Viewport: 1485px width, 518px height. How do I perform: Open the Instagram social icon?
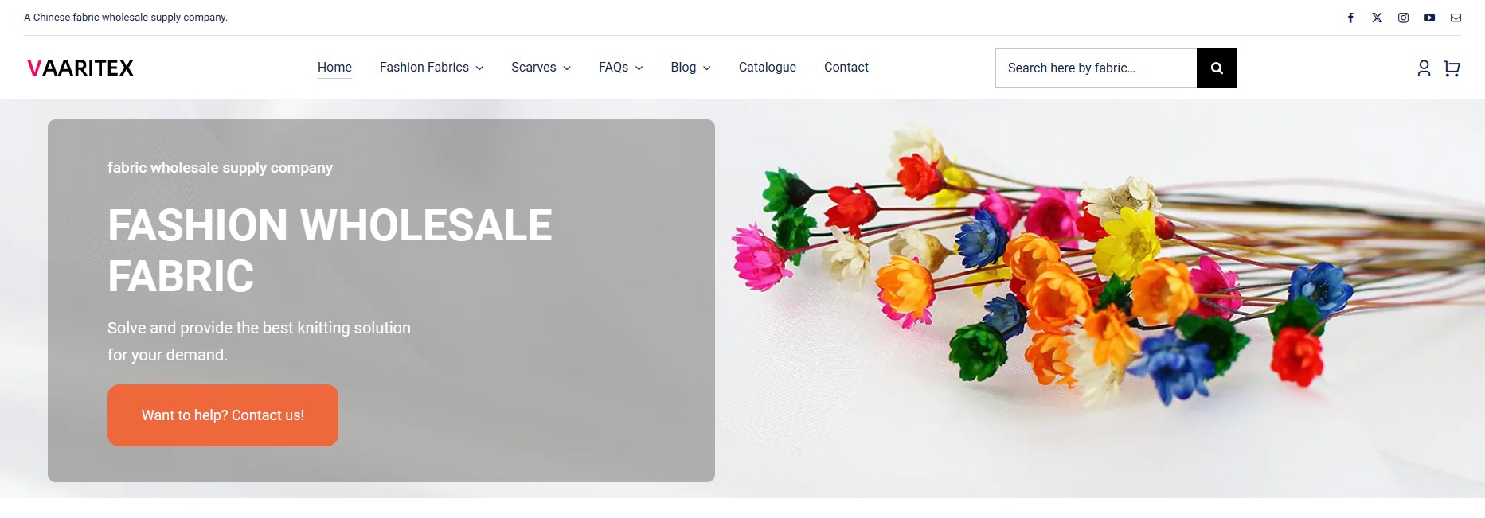coord(1403,18)
